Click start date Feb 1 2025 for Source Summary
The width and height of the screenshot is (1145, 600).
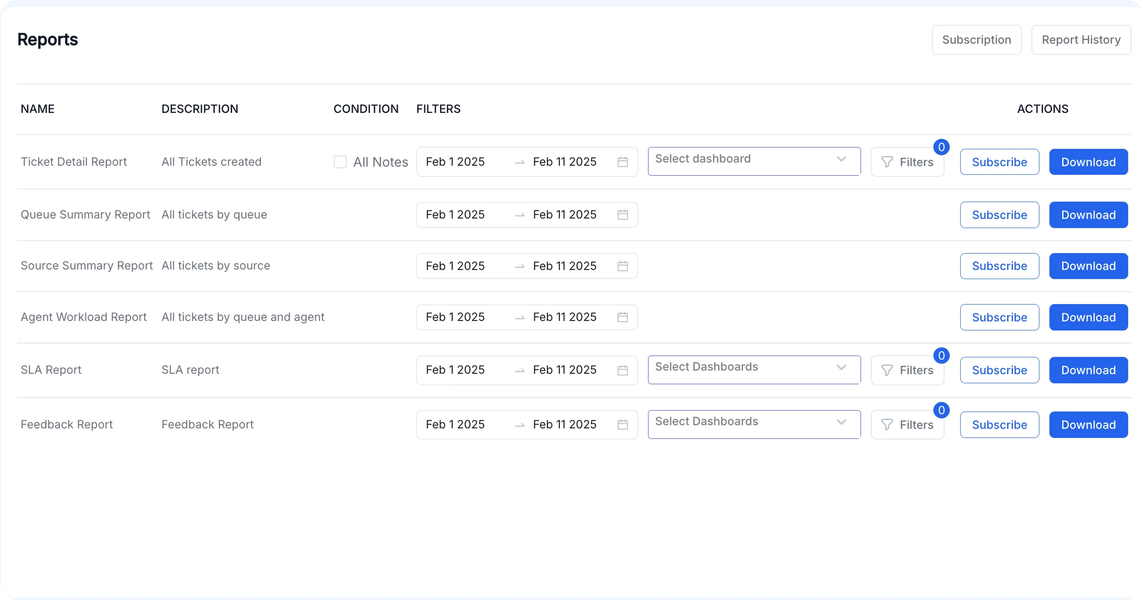(x=455, y=266)
